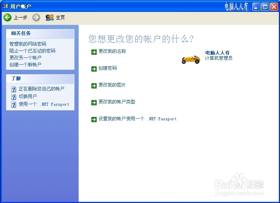Select 管理我的网络密码 in related tasks

click(x=28, y=44)
